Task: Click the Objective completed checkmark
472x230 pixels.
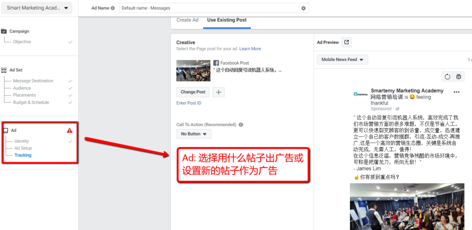Action: pyautogui.click(x=70, y=42)
